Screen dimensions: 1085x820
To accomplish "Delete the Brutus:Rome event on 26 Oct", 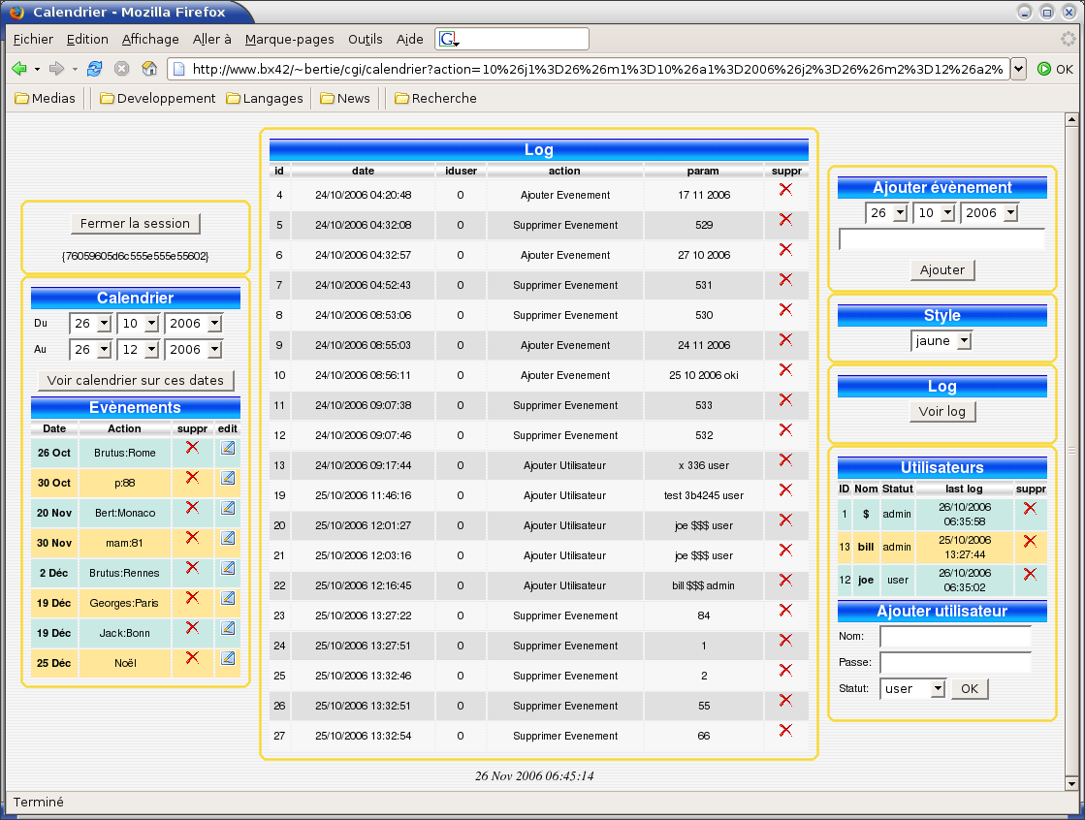I will click(x=192, y=447).
